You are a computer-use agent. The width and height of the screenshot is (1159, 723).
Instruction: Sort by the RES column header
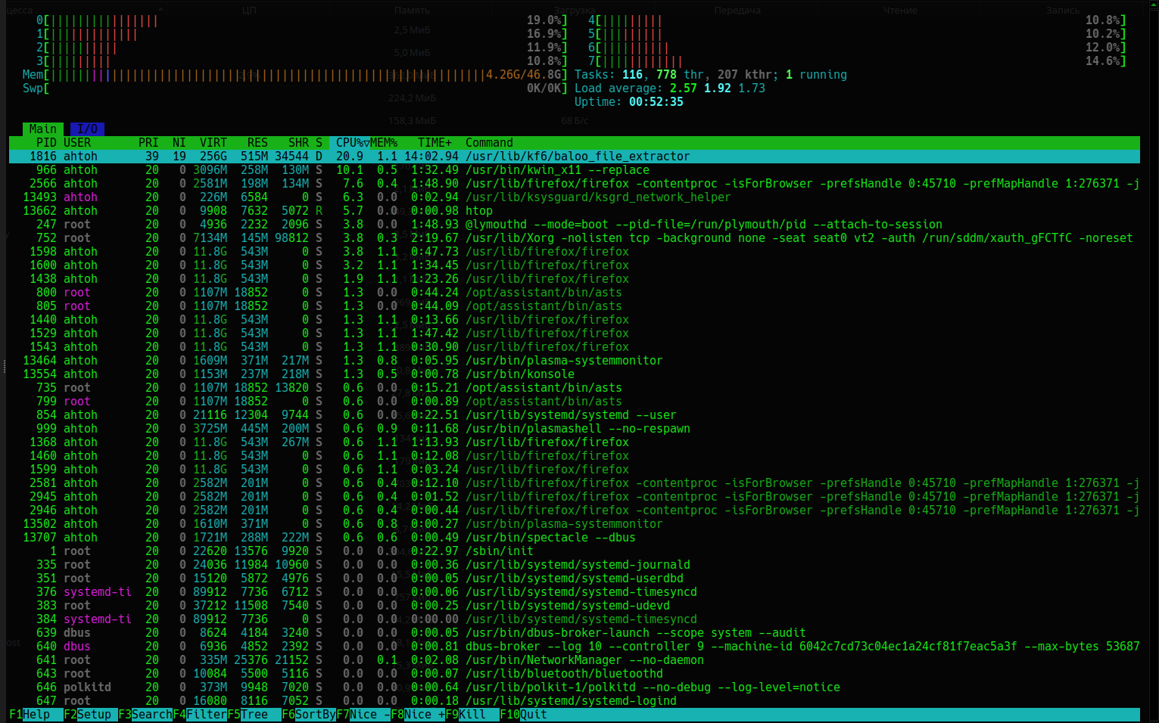[257, 143]
